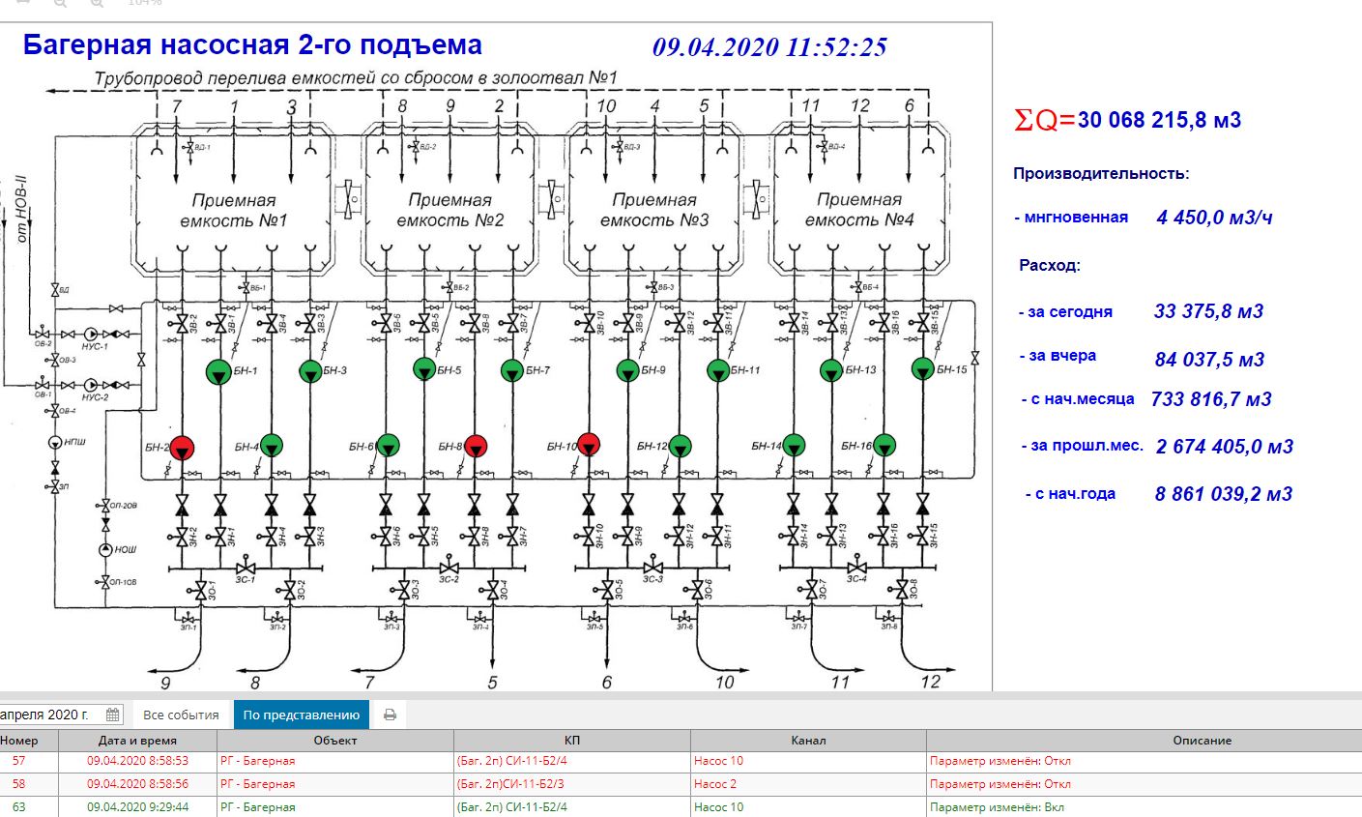Click the red pump БН-8 indicator

pos(475,446)
